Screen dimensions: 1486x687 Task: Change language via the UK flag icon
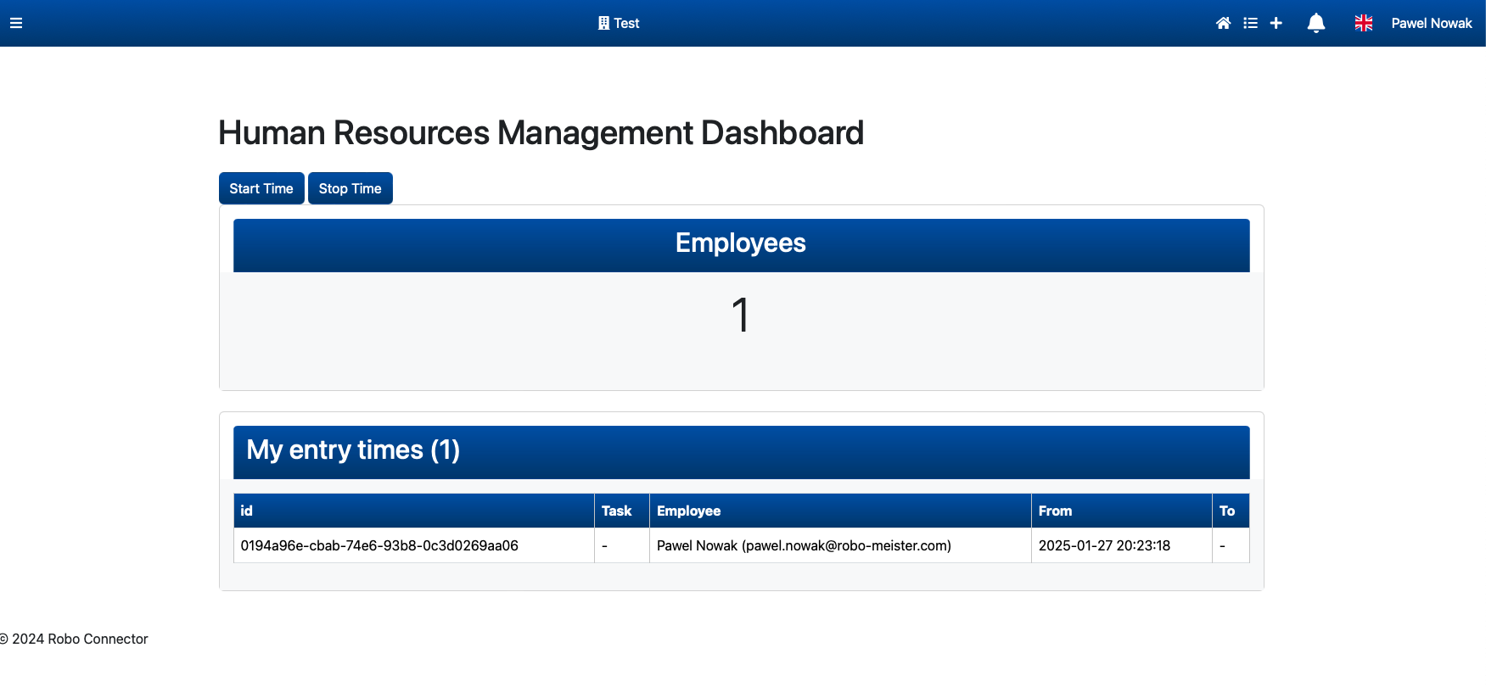point(1364,23)
